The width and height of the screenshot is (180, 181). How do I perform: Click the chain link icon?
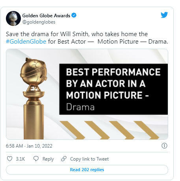coord(64,159)
